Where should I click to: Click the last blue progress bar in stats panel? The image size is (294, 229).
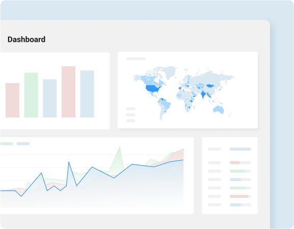[x=240, y=205]
